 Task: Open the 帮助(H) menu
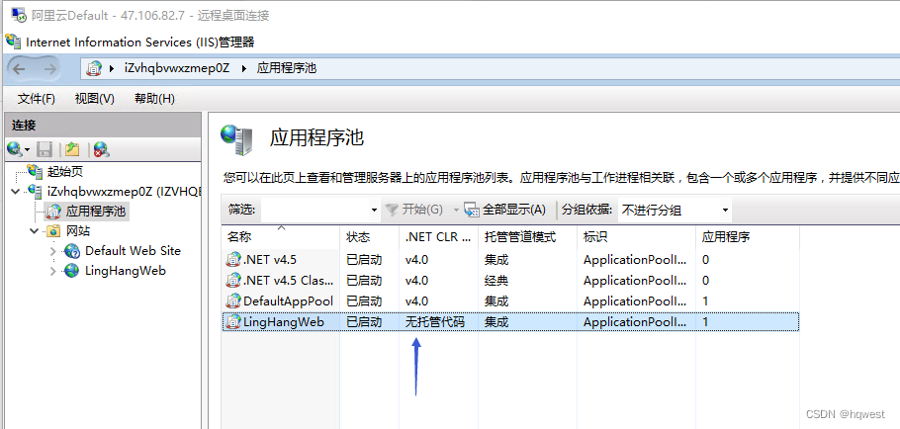tap(154, 99)
